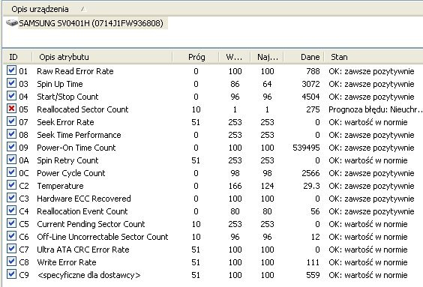This screenshot has width=423, height=287.
Task: Click Hardware ECC Recovered attribute name
Action: point(84,199)
